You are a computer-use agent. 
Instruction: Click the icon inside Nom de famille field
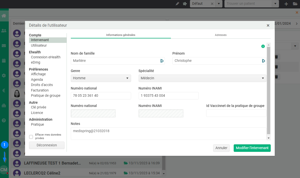click(x=162, y=61)
